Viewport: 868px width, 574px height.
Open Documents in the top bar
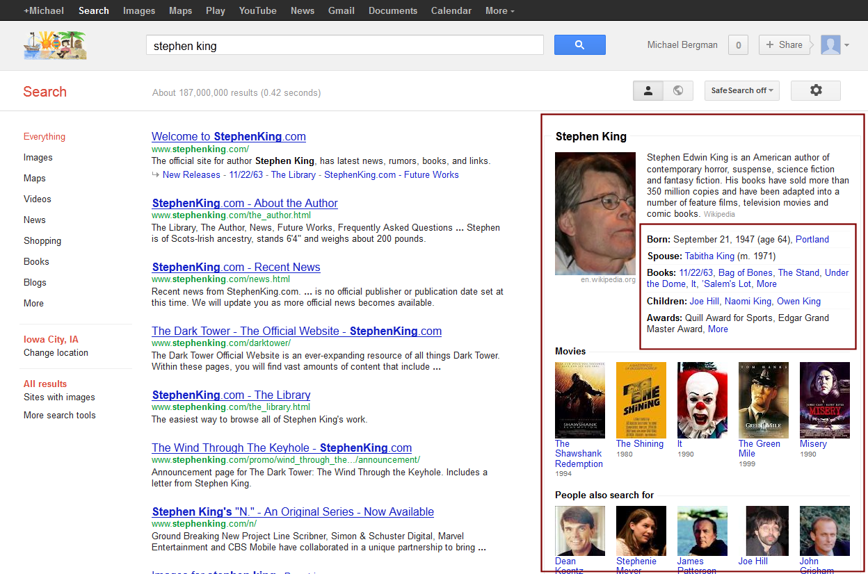click(393, 10)
